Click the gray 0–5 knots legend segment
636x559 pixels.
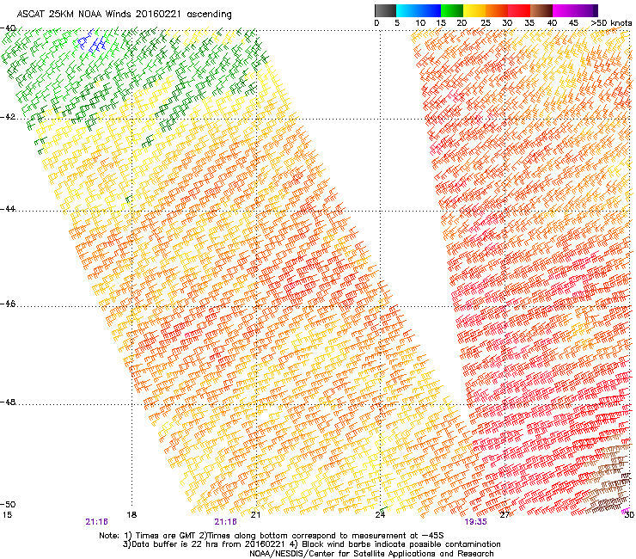pos(385,10)
